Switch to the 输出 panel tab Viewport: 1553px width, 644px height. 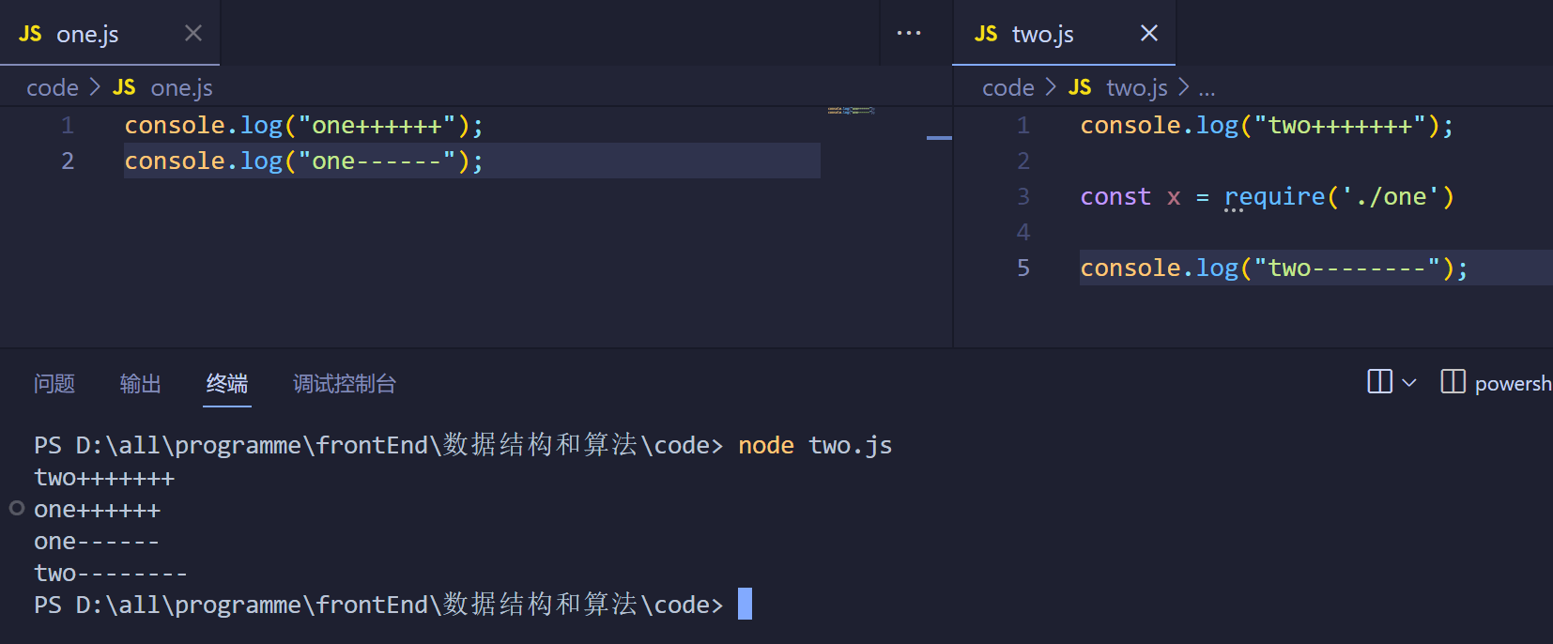point(141,384)
